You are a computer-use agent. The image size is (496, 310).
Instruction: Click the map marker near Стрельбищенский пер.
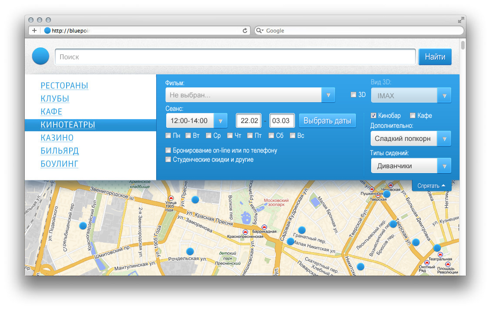pyautogui.click(x=83, y=226)
